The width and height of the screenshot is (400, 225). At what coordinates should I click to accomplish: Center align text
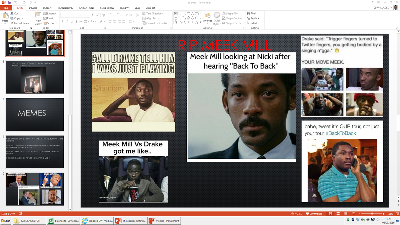click(114, 21)
